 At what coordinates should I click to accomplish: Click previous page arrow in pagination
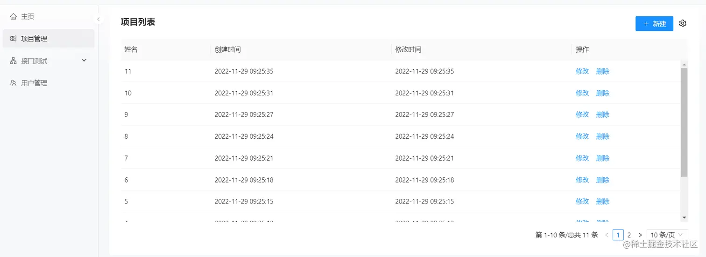coord(607,235)
